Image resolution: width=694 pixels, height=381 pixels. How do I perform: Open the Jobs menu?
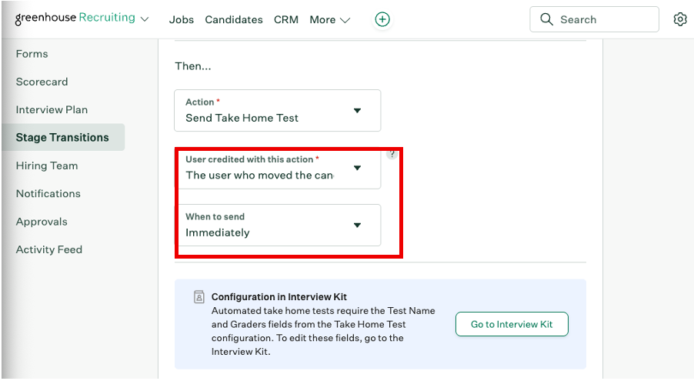[182, 20]
